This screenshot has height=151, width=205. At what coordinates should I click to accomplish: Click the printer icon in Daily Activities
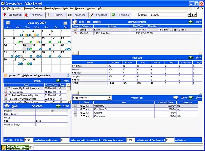click(75, 22)
